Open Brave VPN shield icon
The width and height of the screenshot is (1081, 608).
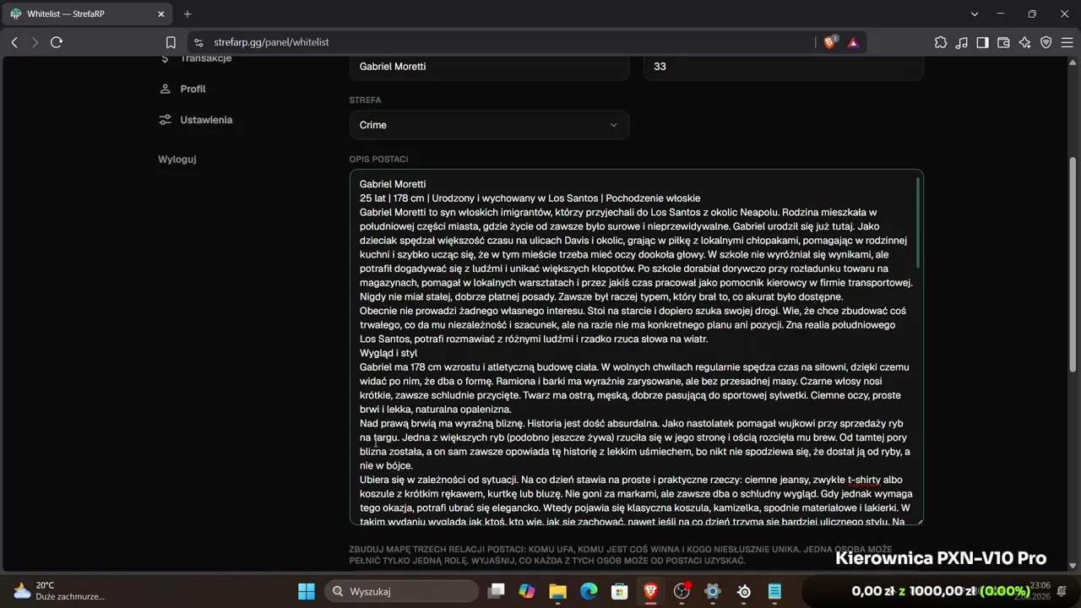[x=1046, y=42]
